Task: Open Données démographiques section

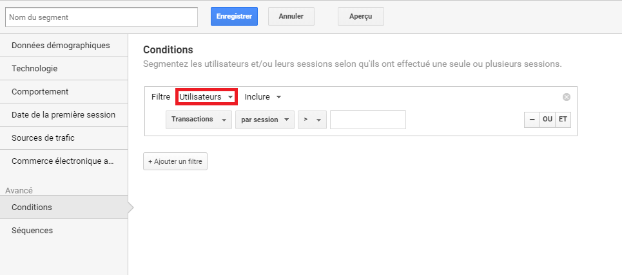Action: tap(64, 46)
